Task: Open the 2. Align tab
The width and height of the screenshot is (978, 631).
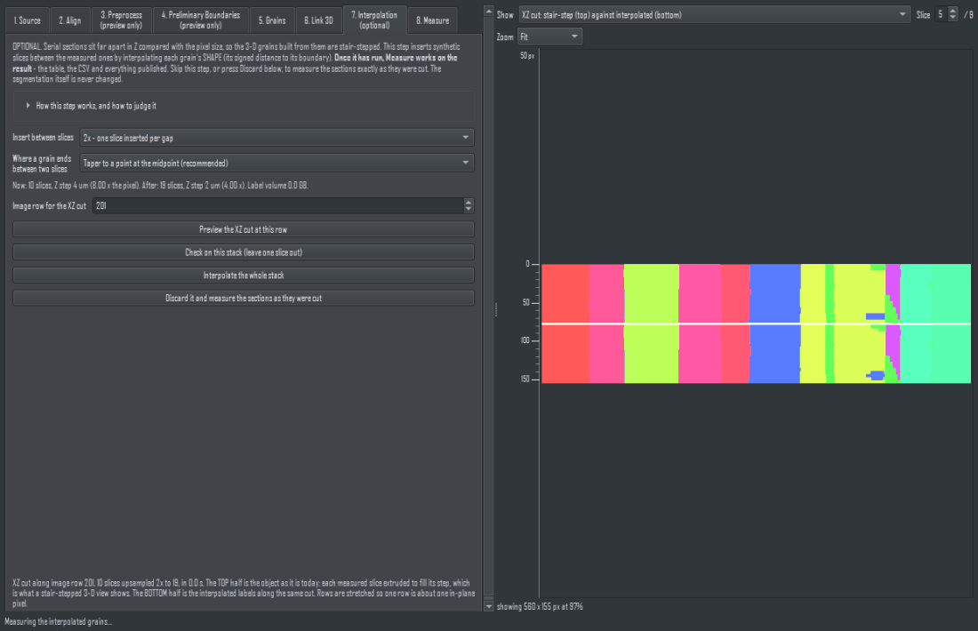Action: (x=70, y=20)
